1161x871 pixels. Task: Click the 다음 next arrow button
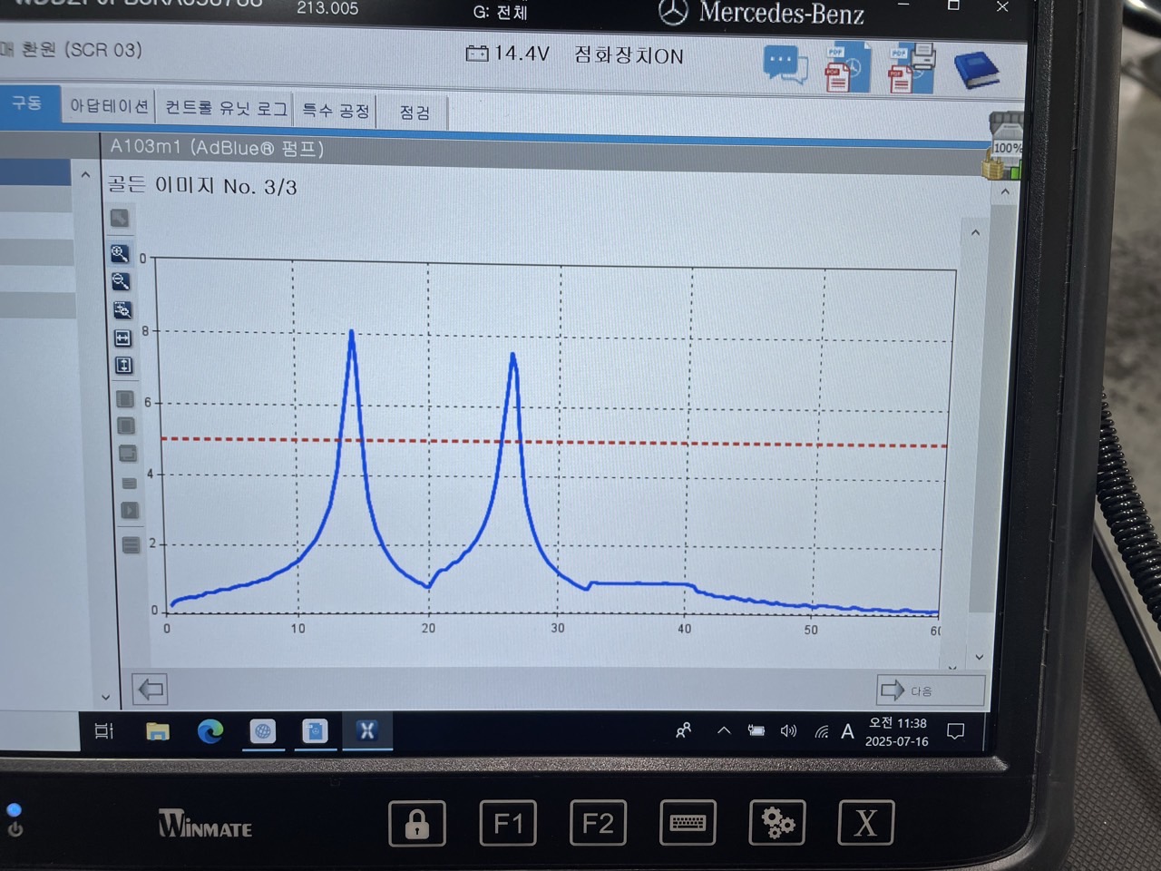(x=931, y=690)
